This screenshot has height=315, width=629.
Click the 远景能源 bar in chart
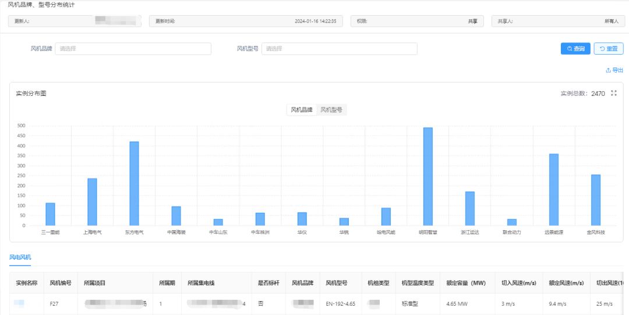pos(554,189)
